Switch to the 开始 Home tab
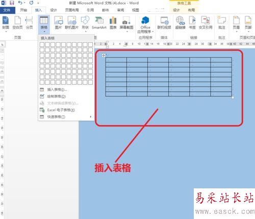Viewport: 255px width, 219px height. (23, 10)
